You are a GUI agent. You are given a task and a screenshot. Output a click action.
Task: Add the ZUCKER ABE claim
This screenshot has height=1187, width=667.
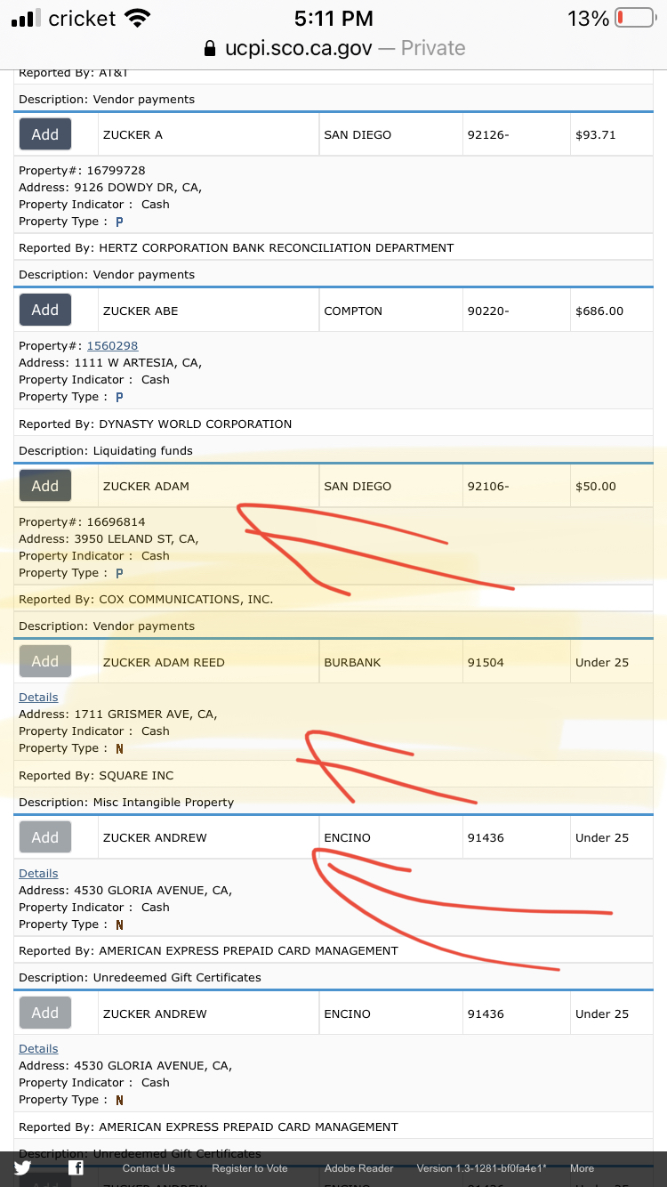(x=45, y=310)
